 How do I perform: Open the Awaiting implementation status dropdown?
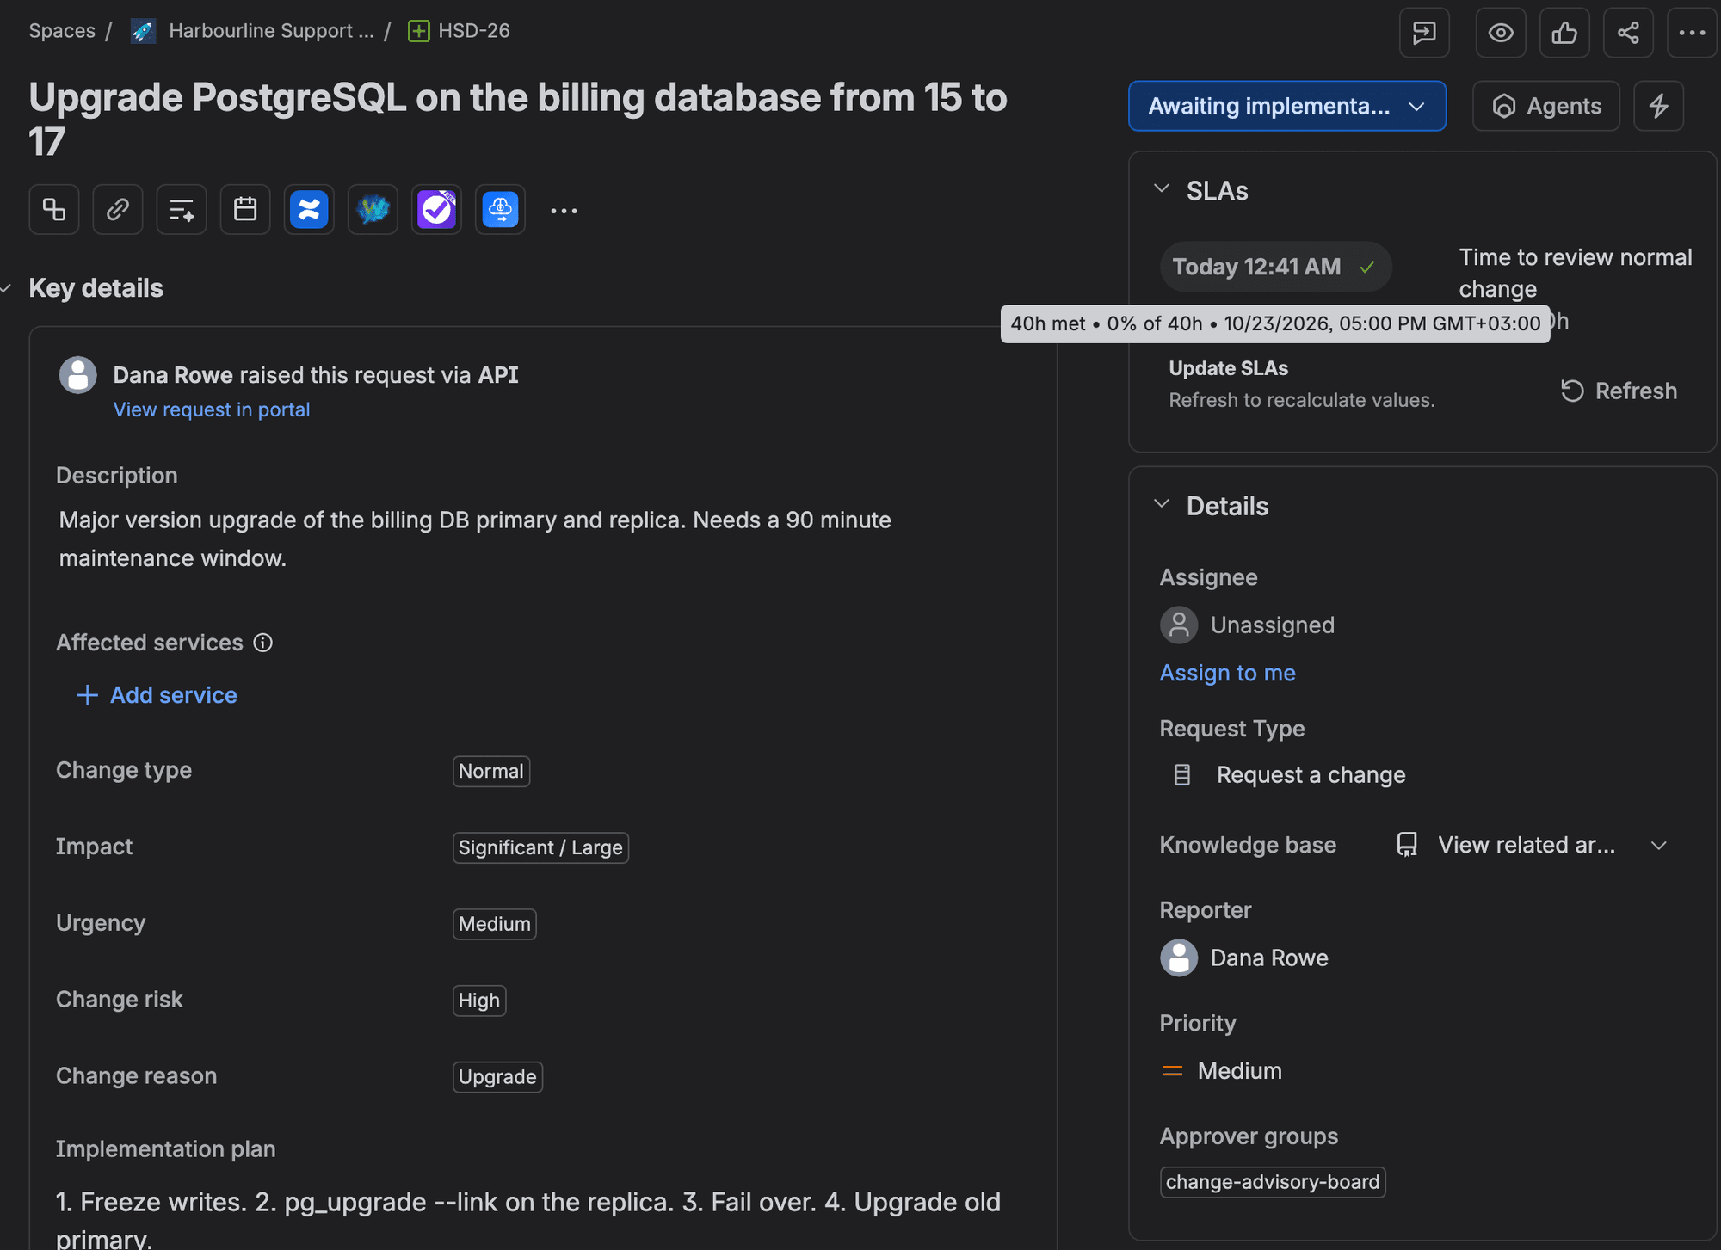(x=1286, y=106)
